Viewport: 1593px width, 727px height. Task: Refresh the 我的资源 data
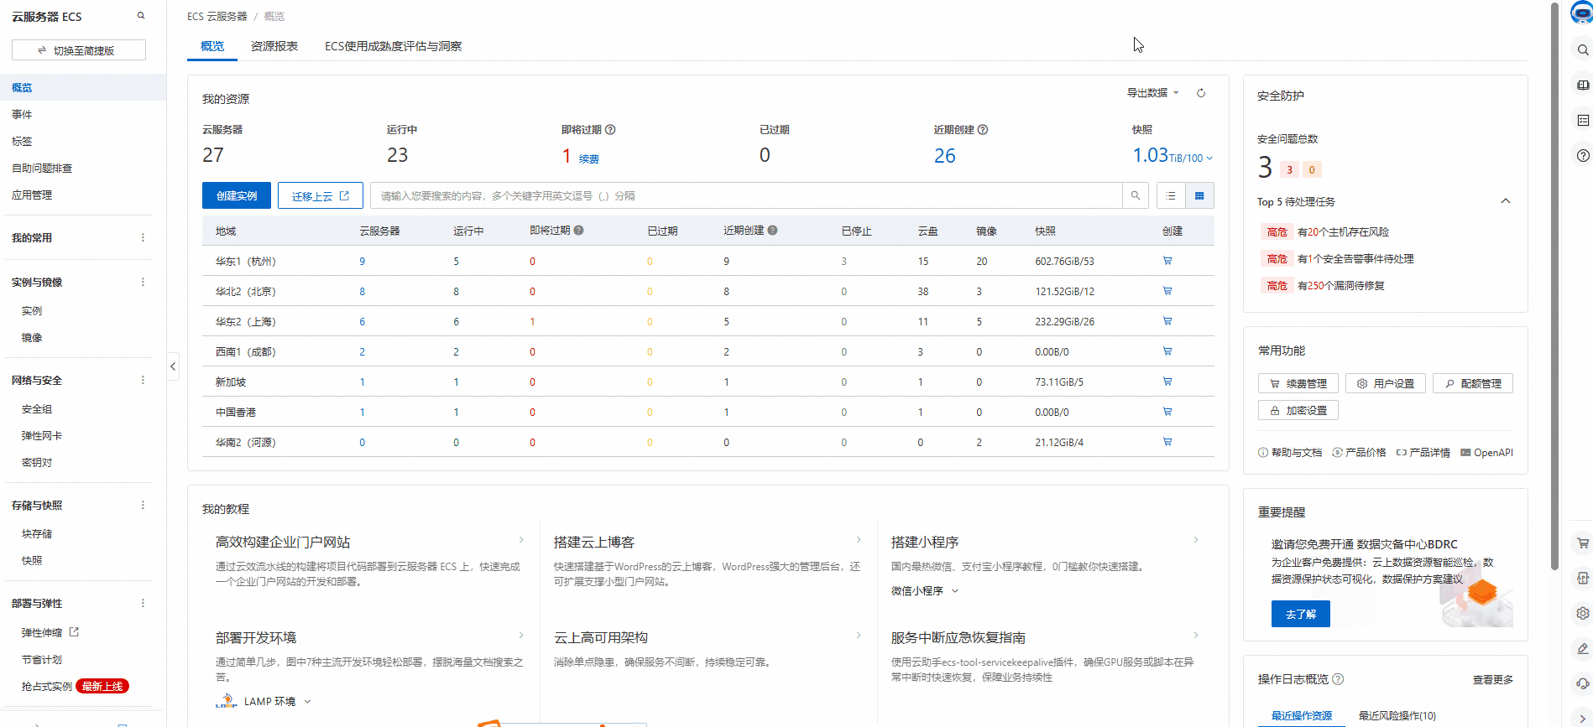(1201, 93)
